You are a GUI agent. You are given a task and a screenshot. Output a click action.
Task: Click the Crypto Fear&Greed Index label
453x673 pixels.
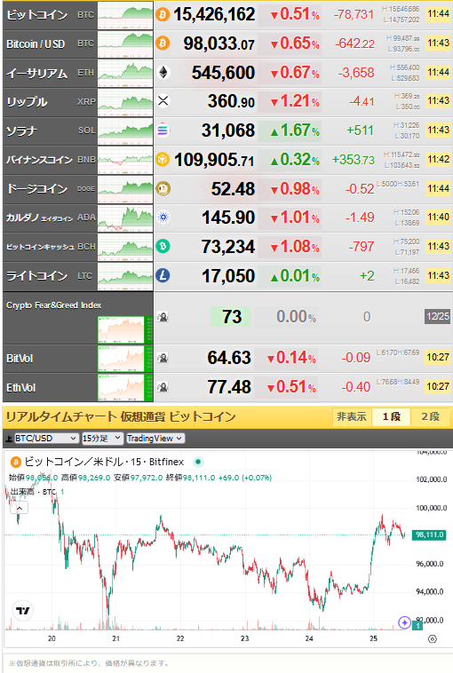[x=53, y=305]
